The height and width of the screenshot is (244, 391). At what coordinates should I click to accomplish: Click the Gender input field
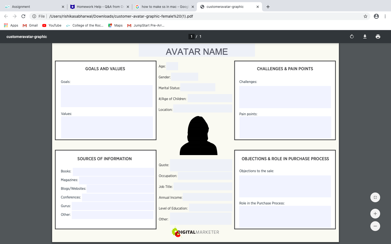click(185, 77)
